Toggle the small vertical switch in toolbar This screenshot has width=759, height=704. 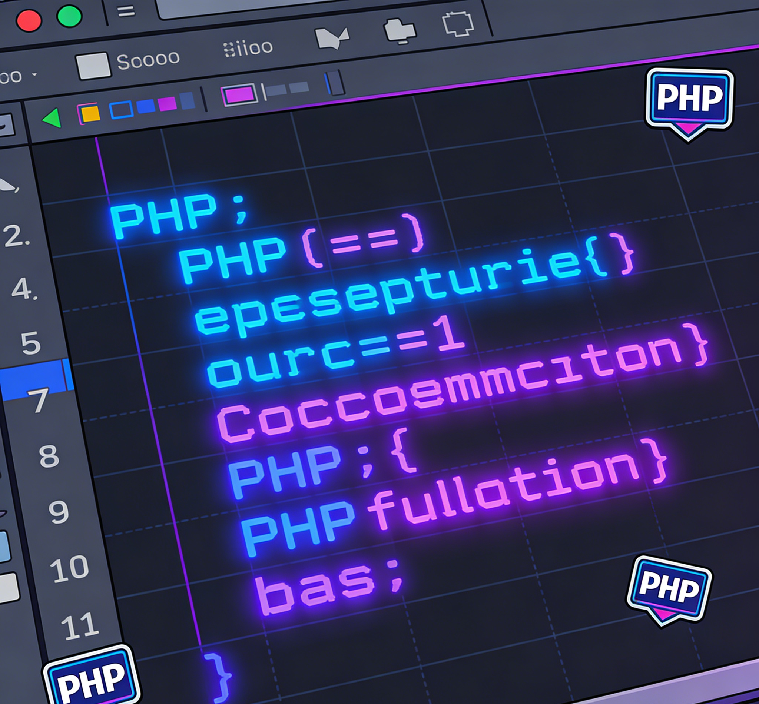pyautogui.click(x=335, y=83)
